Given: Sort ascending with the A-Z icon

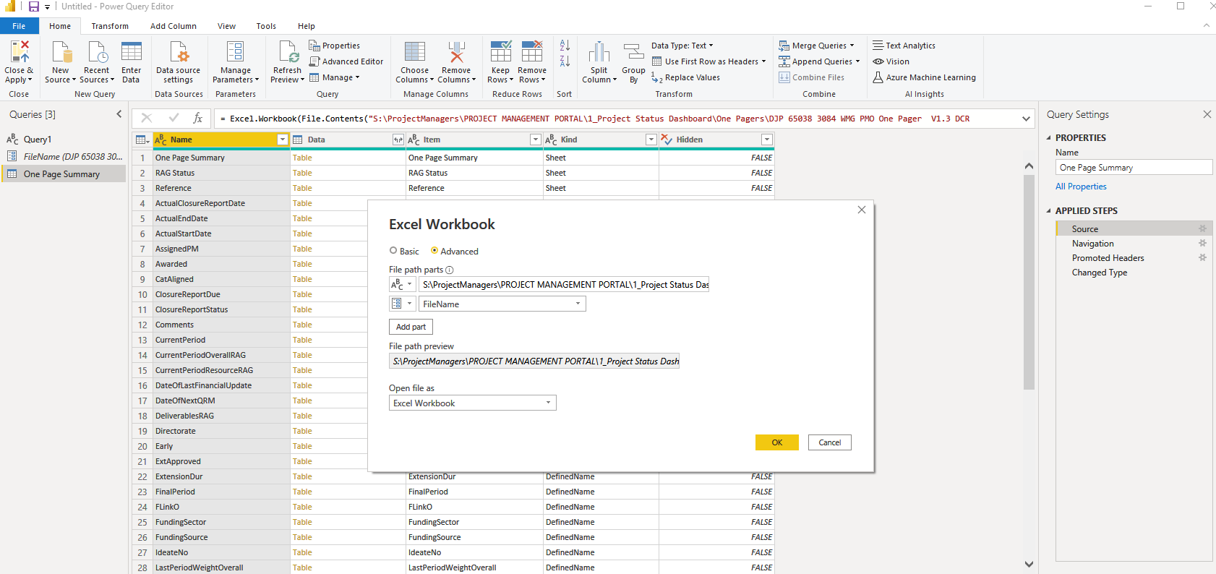Looking at the screenshot, I should coord(565,45).
